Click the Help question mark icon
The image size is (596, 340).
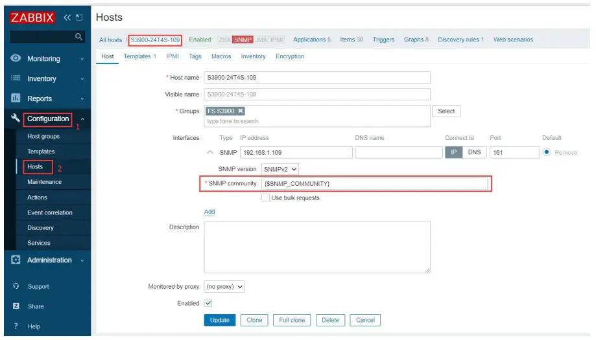pos(16,326)
